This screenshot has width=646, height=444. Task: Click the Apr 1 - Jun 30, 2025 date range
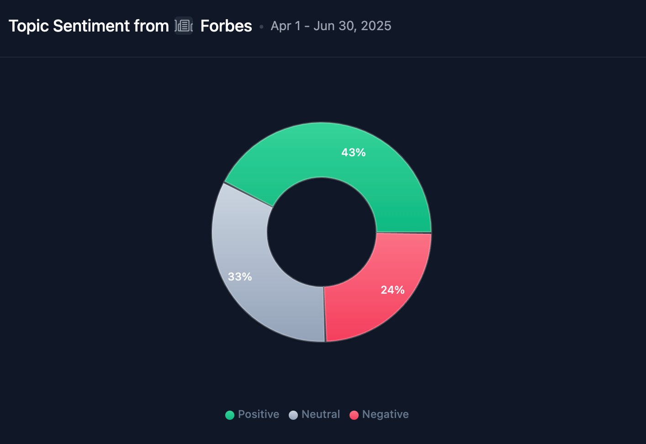[x=331, y=26]
